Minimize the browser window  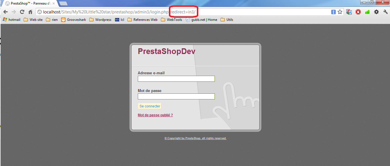364,2
